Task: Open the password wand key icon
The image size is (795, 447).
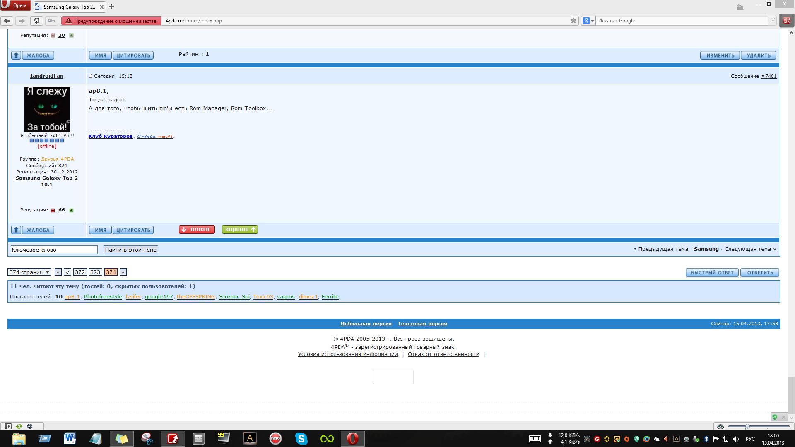Action: click(x=51, y=21)
